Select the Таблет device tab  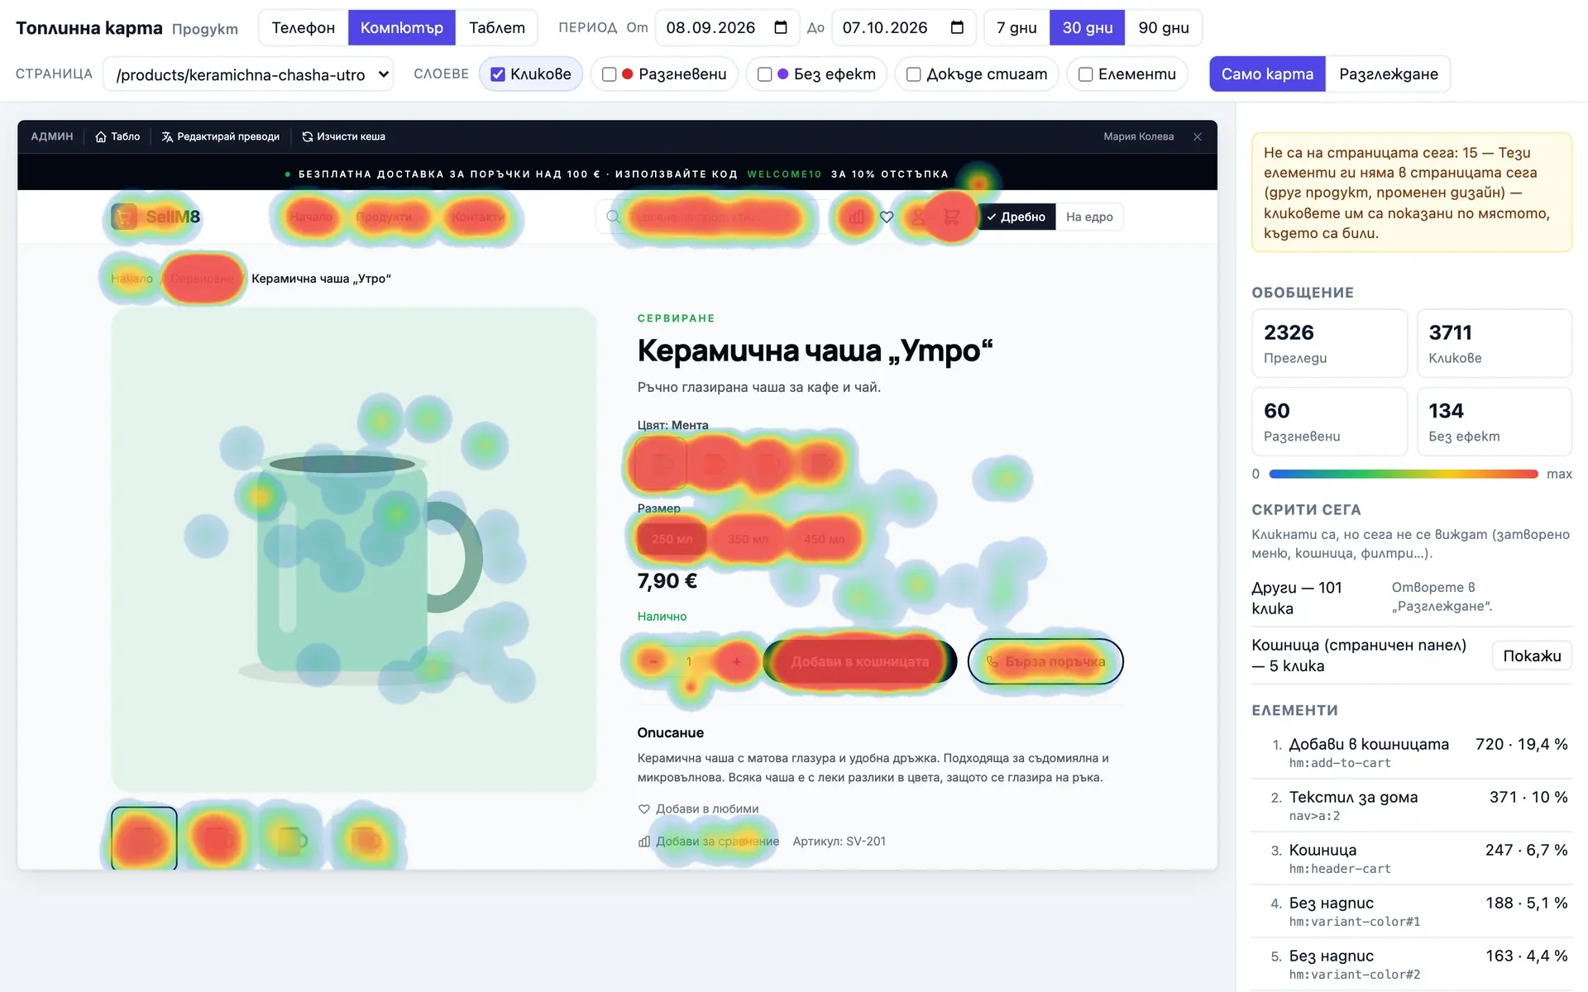pos(497,27)
